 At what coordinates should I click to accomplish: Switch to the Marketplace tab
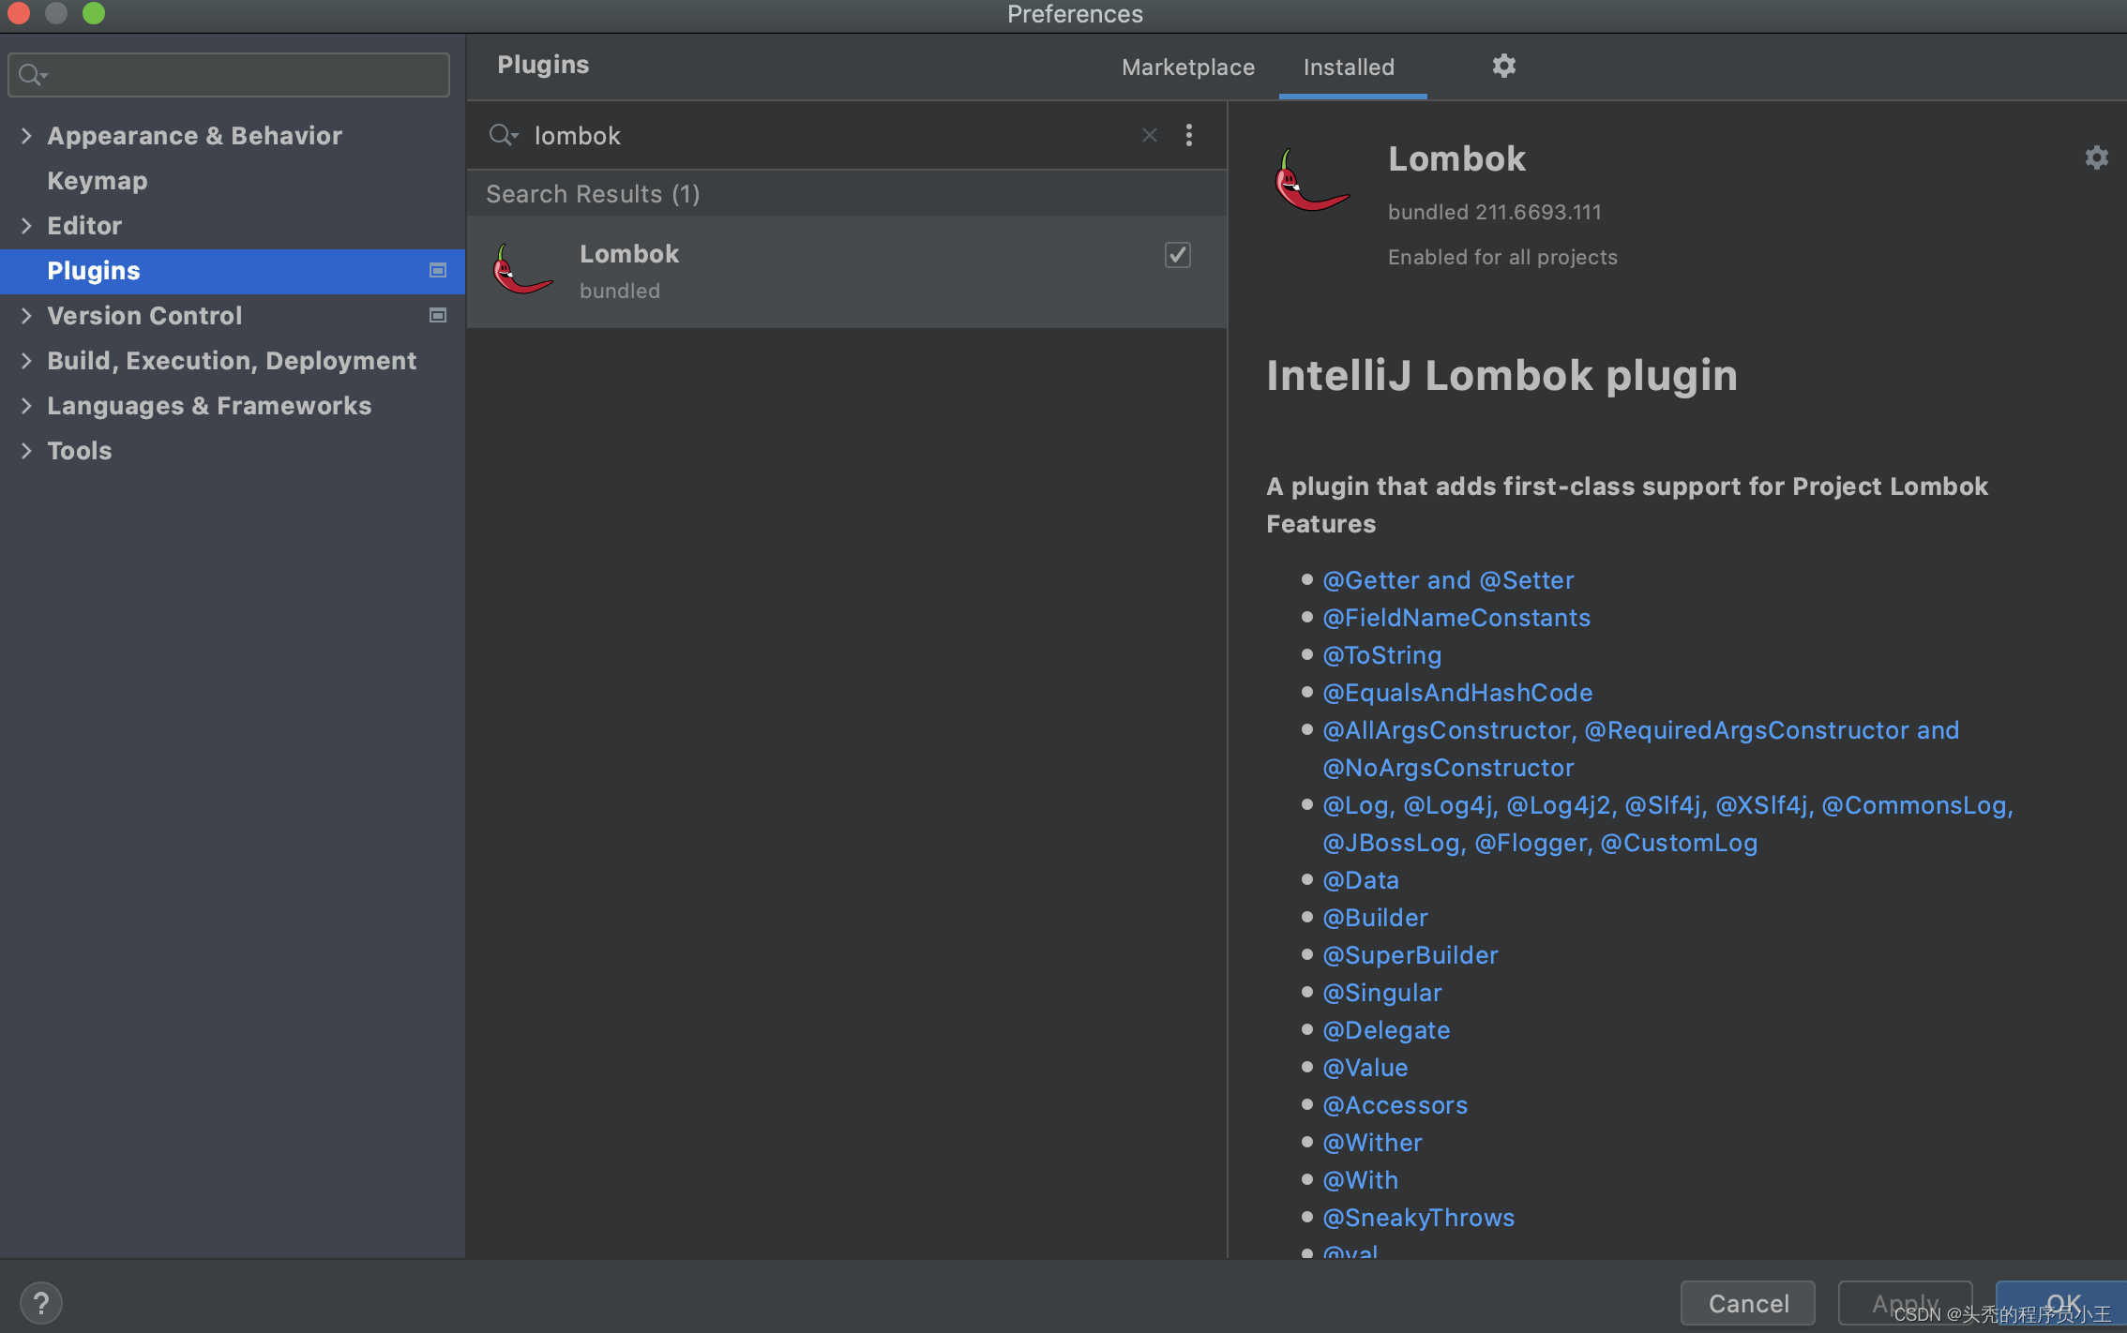pos(1187,67)
